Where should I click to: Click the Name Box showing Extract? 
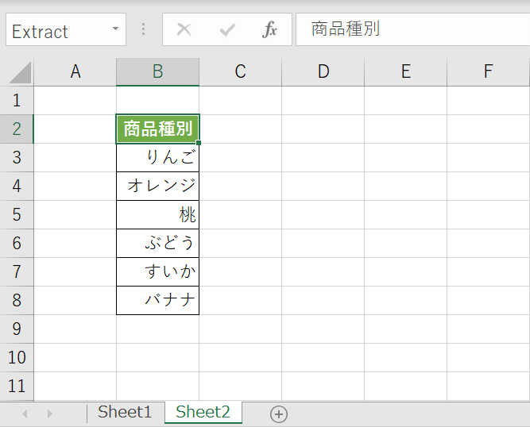pos(66,29)
